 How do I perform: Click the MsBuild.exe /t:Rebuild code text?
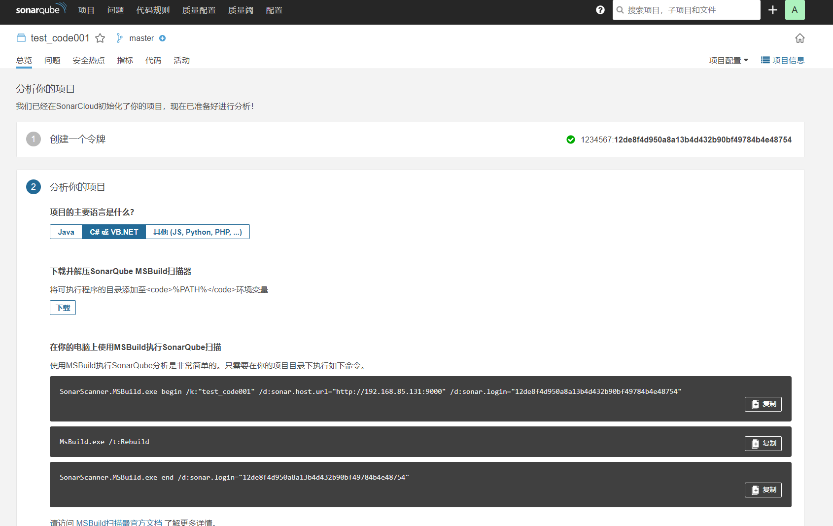tap(104, 442)
